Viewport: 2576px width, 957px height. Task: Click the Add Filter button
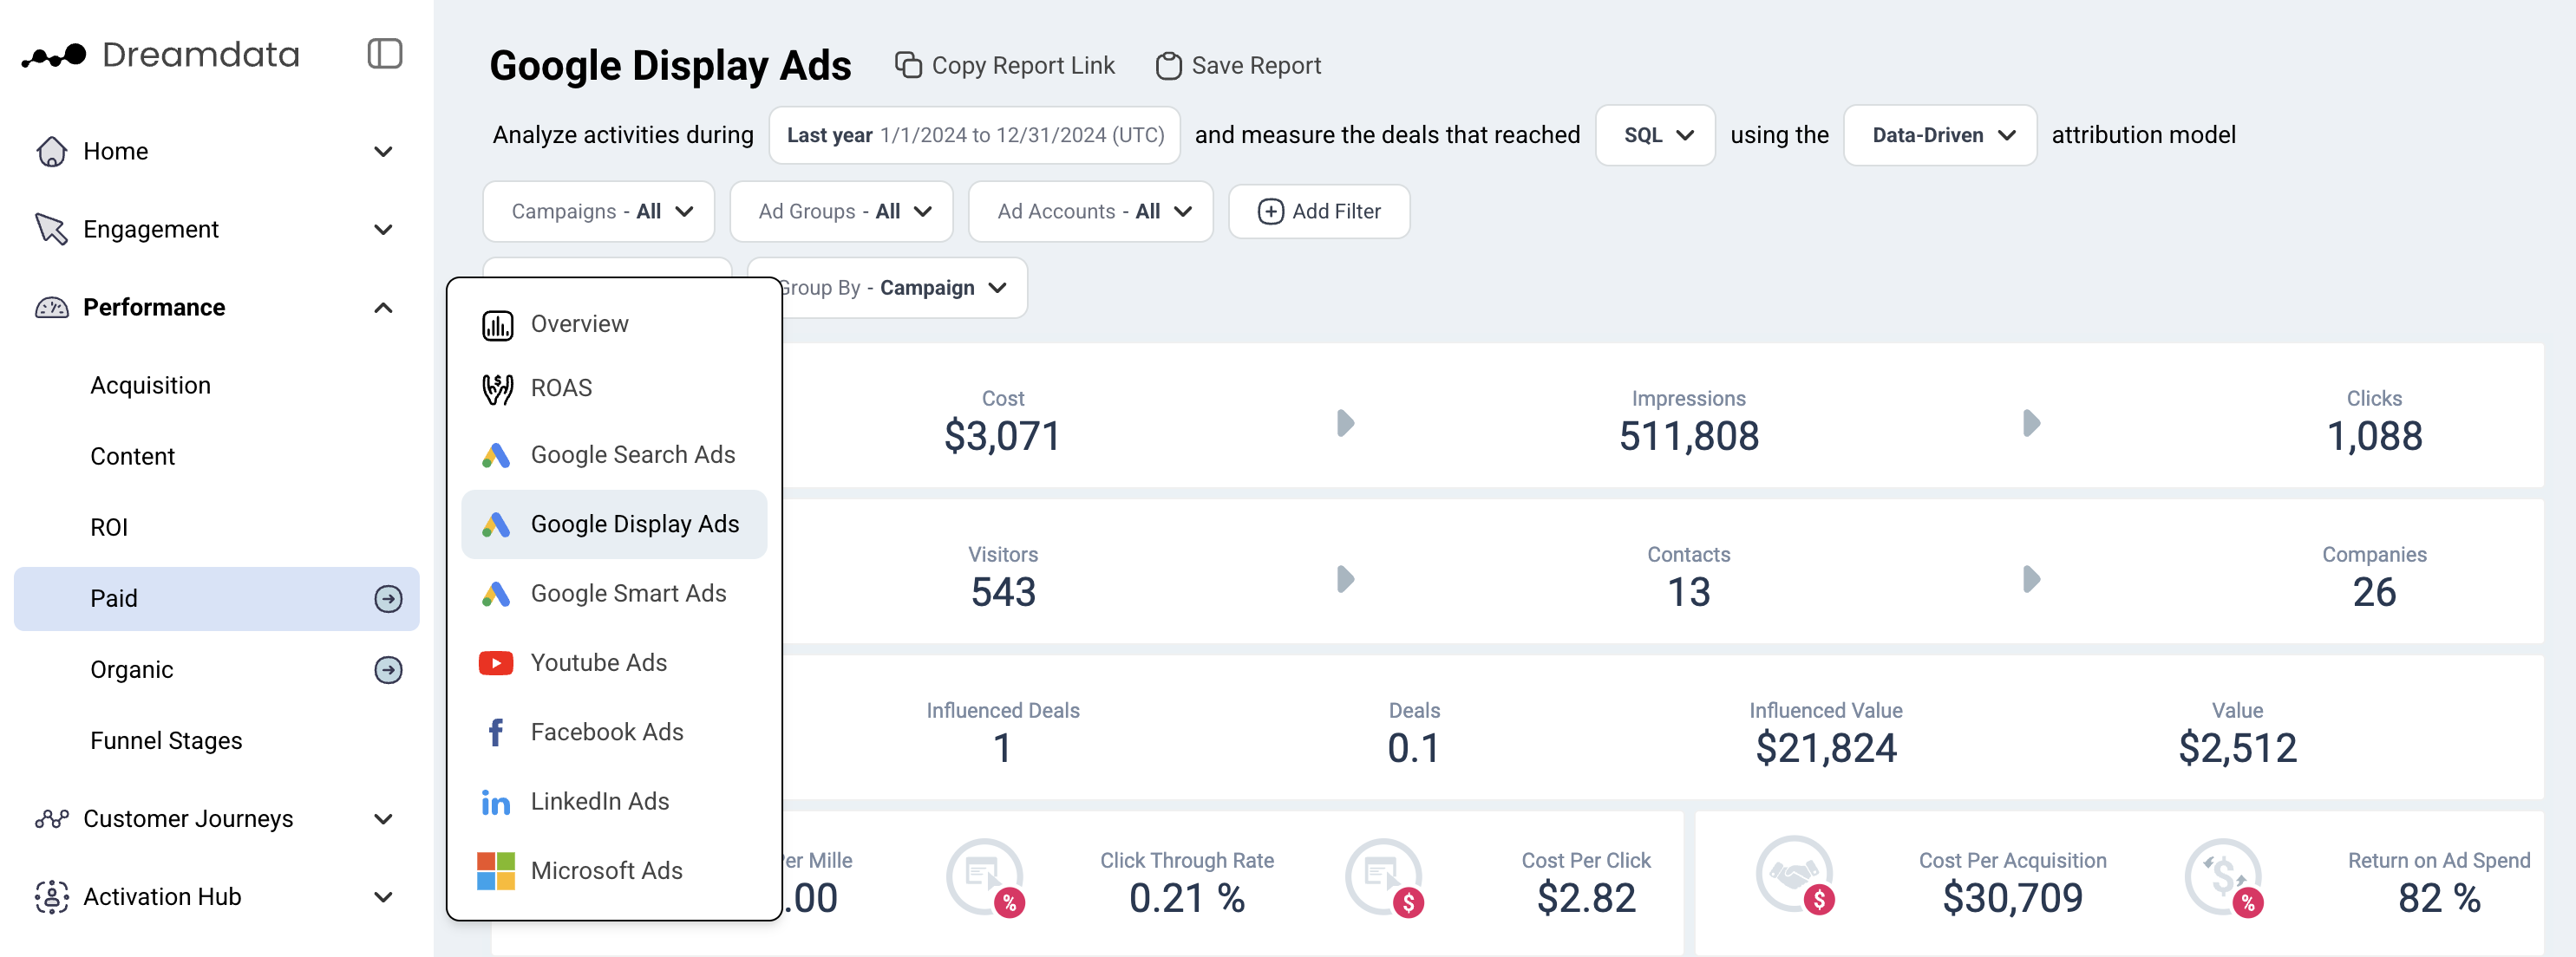[1318, 212]
